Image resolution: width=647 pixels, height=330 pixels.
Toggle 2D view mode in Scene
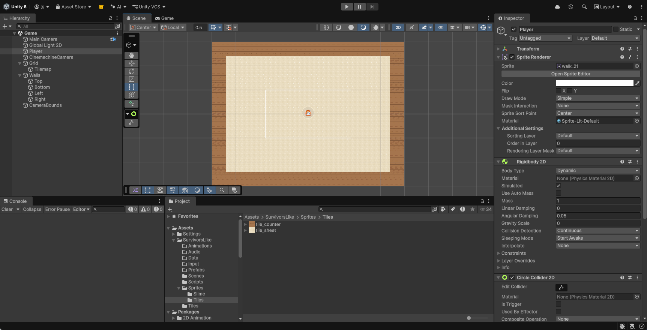(x=398, y=27)
